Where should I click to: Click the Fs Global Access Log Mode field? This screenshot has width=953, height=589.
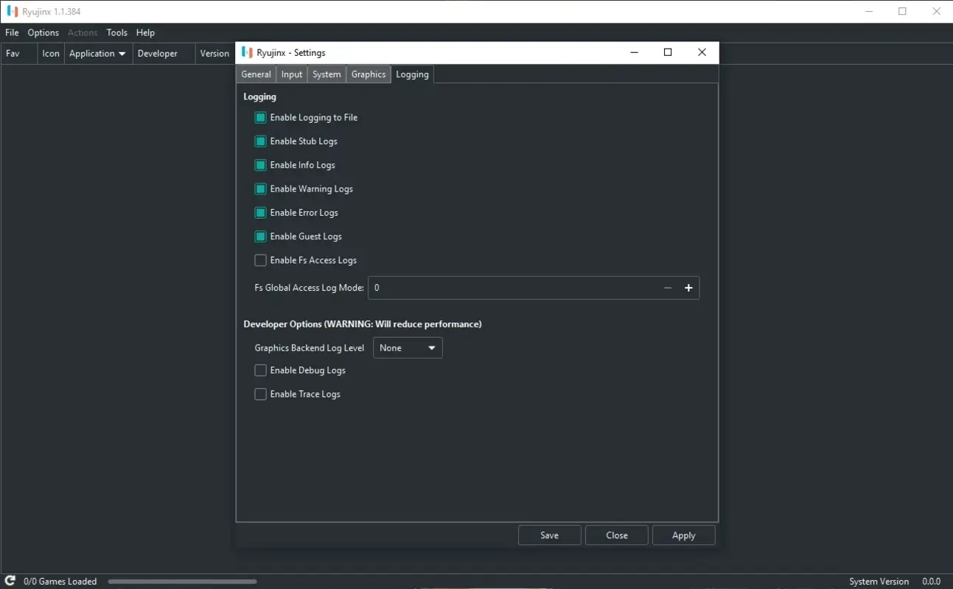tap(516, 287)
